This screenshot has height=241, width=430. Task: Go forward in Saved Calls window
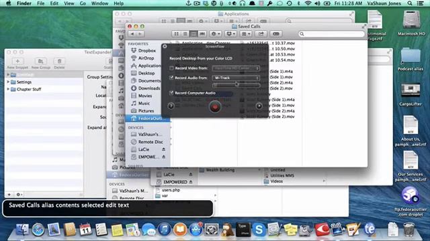(140, 34)
